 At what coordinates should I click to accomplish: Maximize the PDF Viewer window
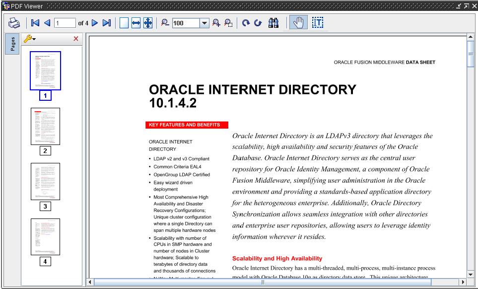tap(467, 6)
